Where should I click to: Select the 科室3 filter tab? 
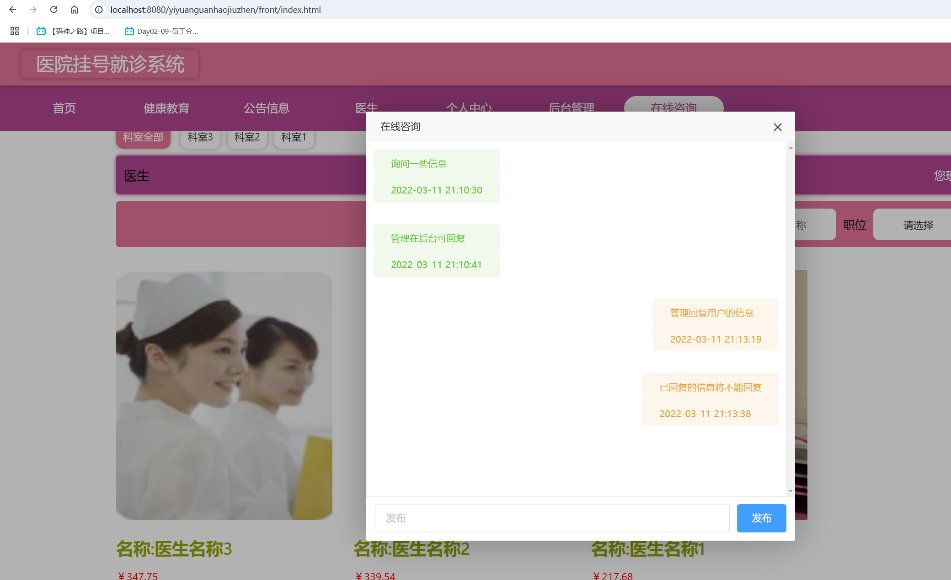tap(200, 138)
